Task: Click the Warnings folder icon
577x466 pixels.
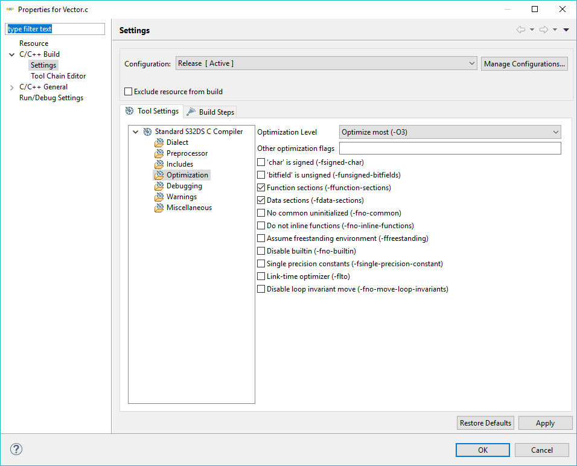Action: coord(159,197)
